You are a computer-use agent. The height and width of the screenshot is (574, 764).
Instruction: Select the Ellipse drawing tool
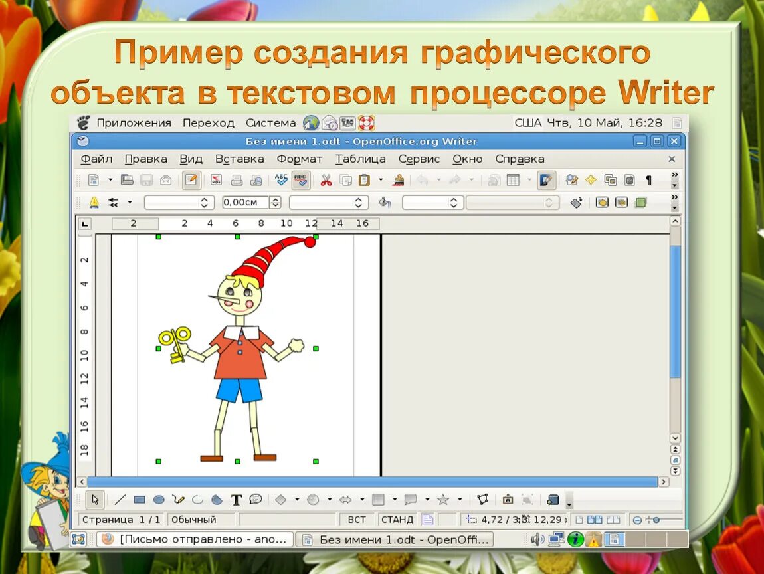159,500
